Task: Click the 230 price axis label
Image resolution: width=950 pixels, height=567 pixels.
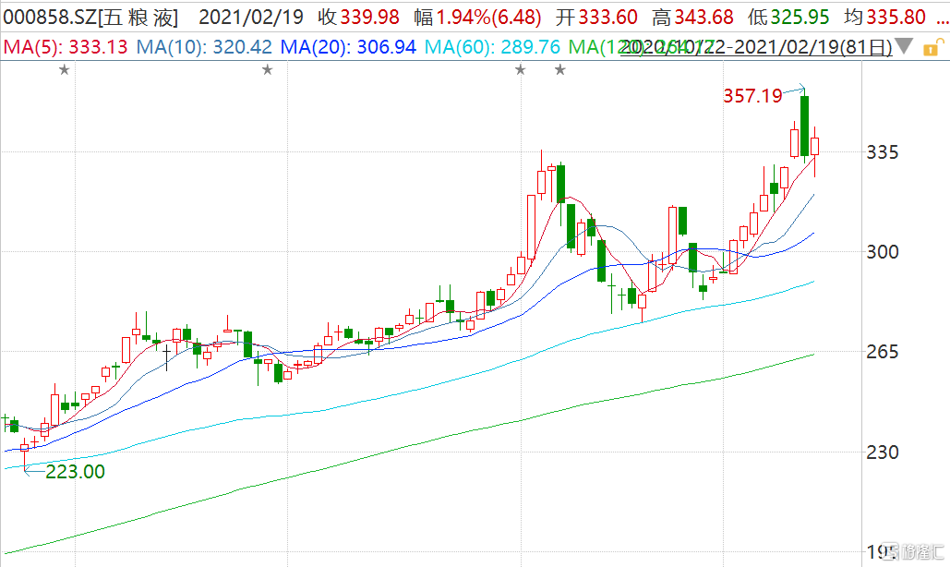Action: tap(883, 452)
